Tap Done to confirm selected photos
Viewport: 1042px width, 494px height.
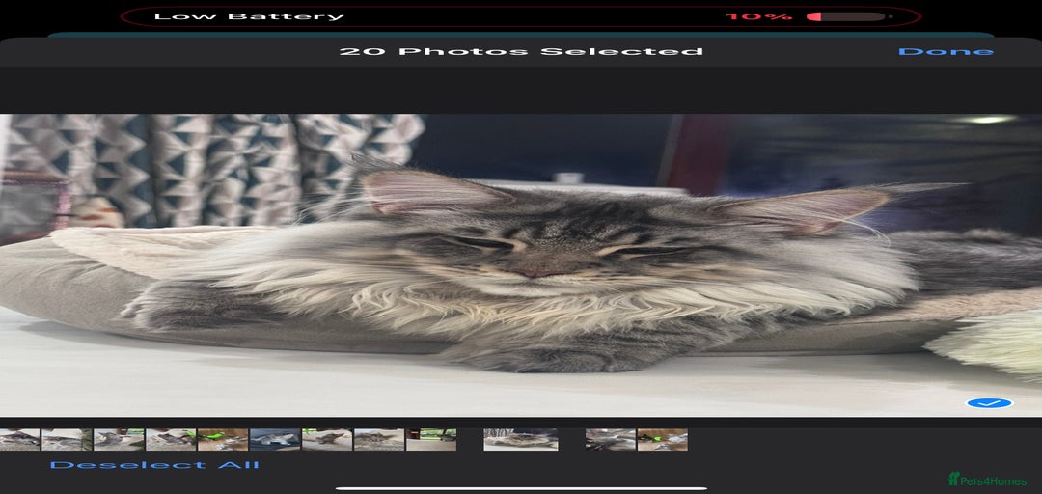[x=946, y=52]
